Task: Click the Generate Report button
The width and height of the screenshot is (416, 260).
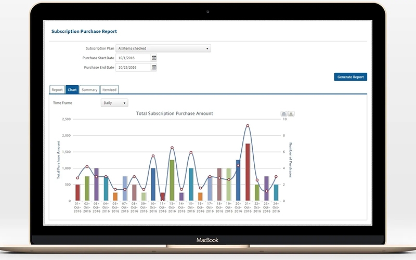Action: click(350, 77)
